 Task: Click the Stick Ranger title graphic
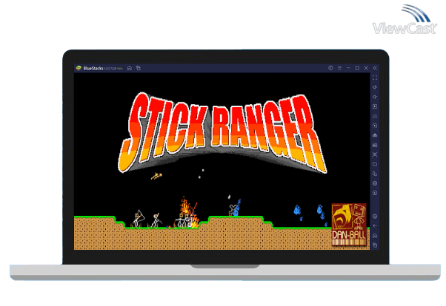[222, 133]
